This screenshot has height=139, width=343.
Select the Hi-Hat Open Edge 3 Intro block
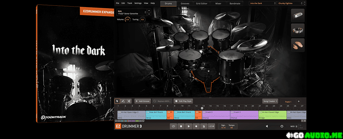click(131, 115)
